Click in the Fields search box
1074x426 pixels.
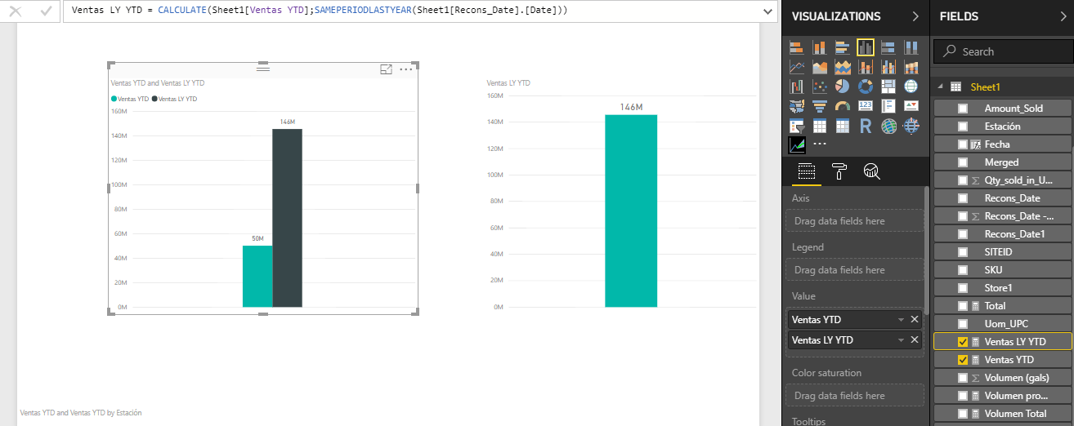pos(1003,51)
